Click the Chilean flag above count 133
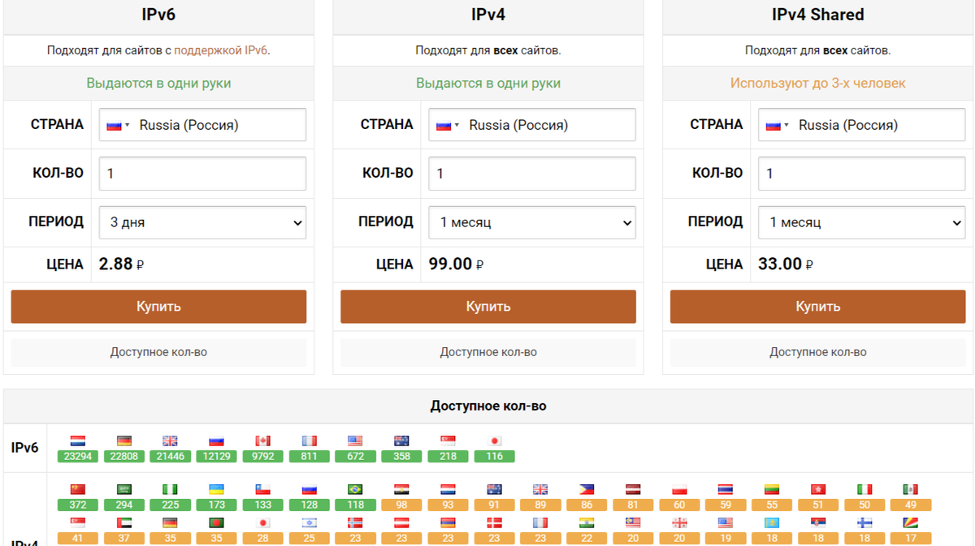 tap(262, 490)
